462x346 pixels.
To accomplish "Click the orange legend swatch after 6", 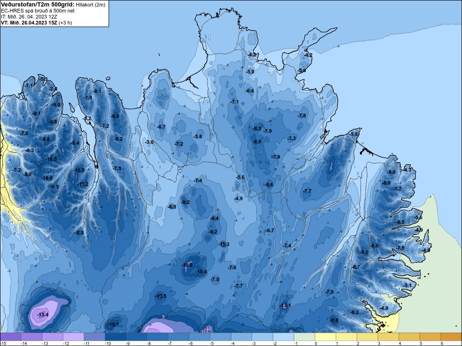I will click(451, 337).
